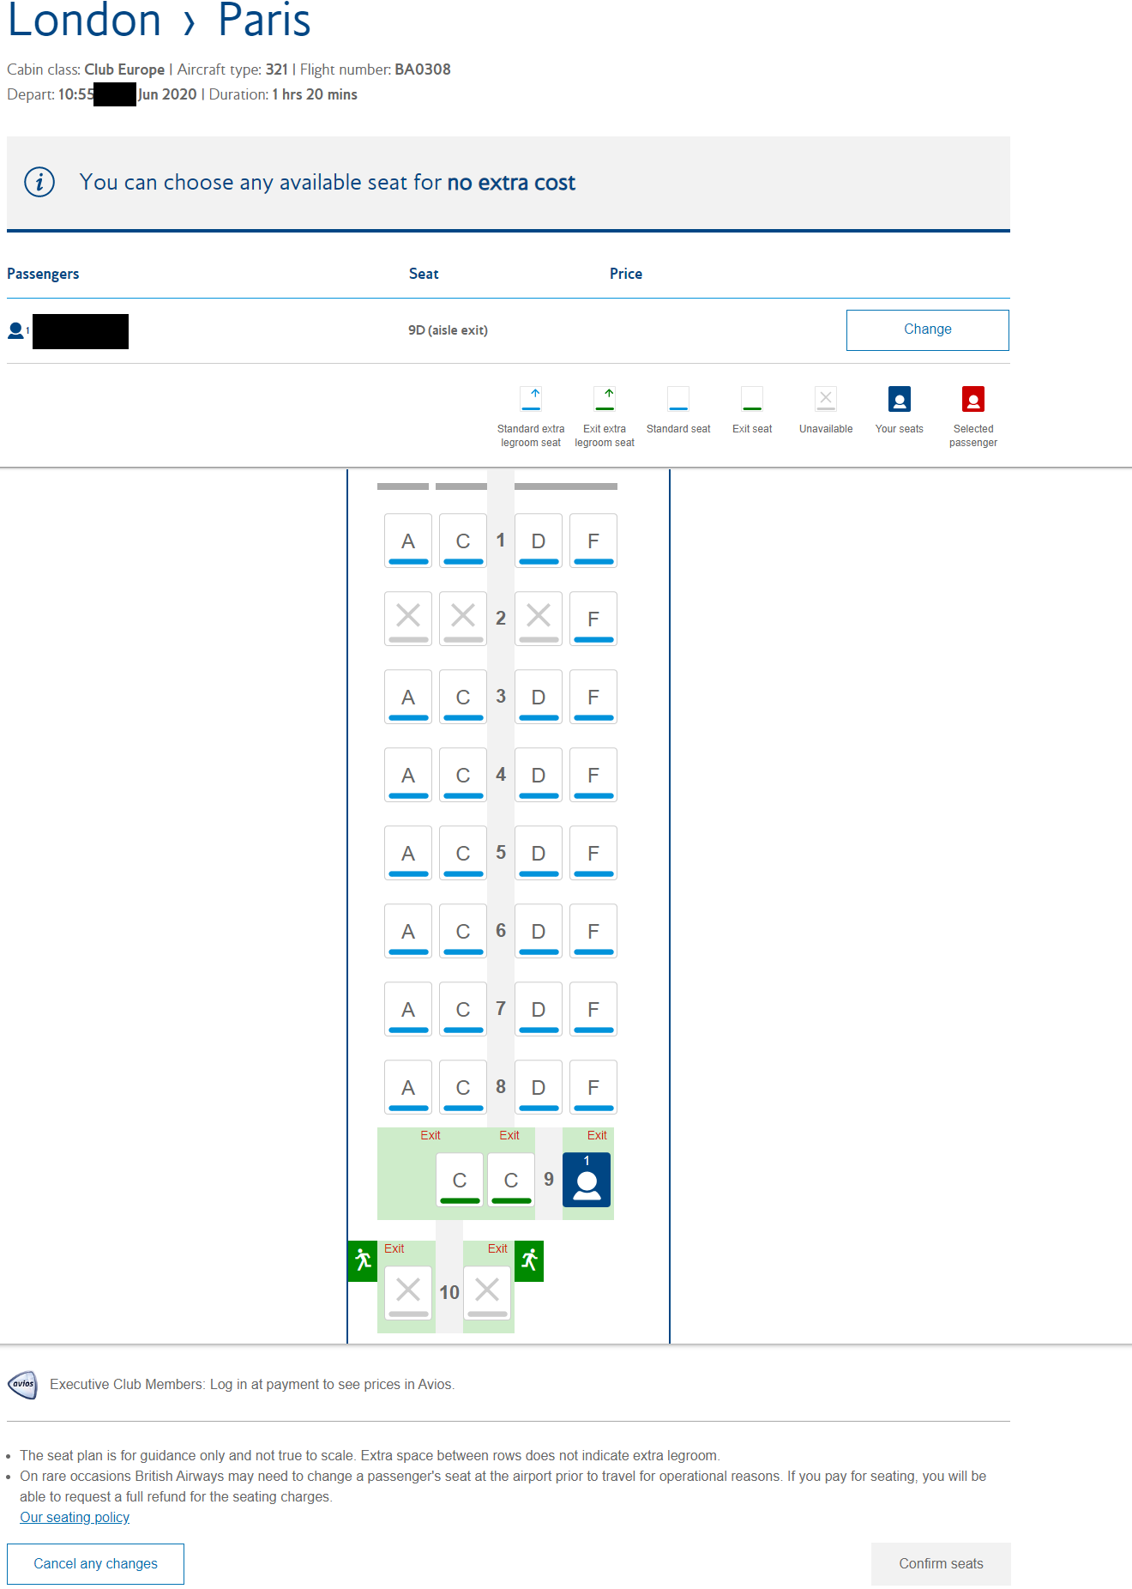Select seat 1F

(x=593, y=541)
